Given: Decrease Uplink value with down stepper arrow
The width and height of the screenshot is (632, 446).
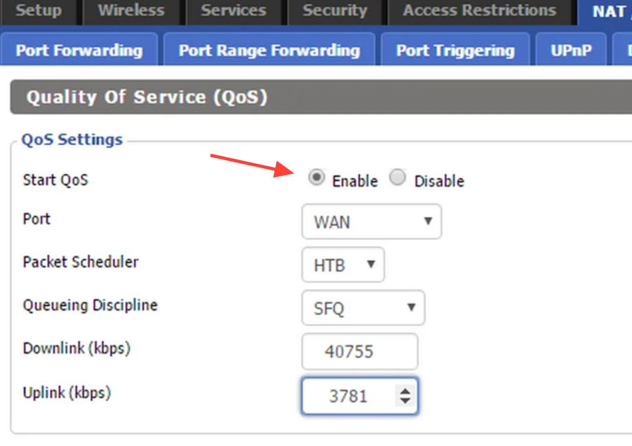Looking at the screenshot, I should point(405,401).
